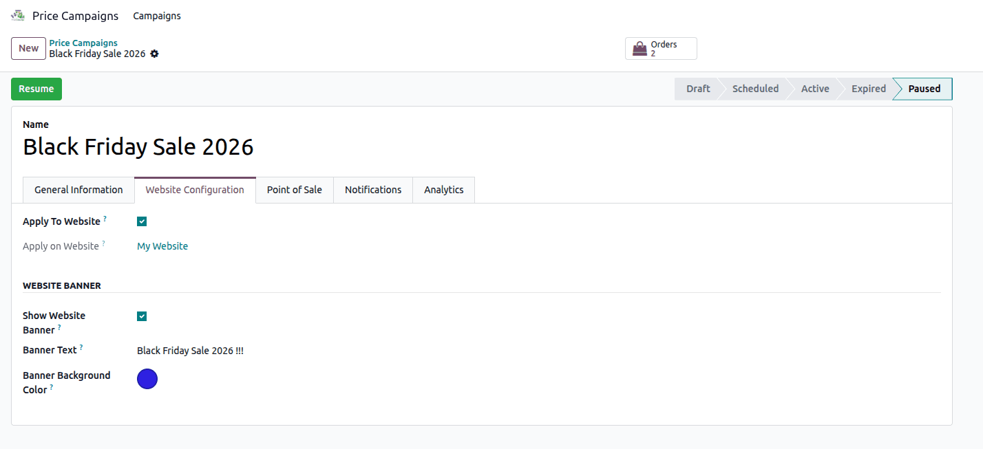Viewport: 983px width, 449px height.
Task: Click the help icon beside Banner Text
Action: pyautogui.click(x=82, y=347)
